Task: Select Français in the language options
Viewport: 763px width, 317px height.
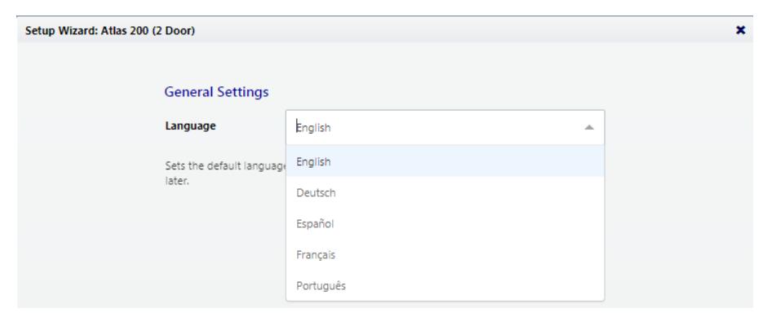Action: (445, 255)
